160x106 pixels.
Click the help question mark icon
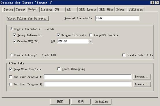pyautogui.click(x=152, y=2)
